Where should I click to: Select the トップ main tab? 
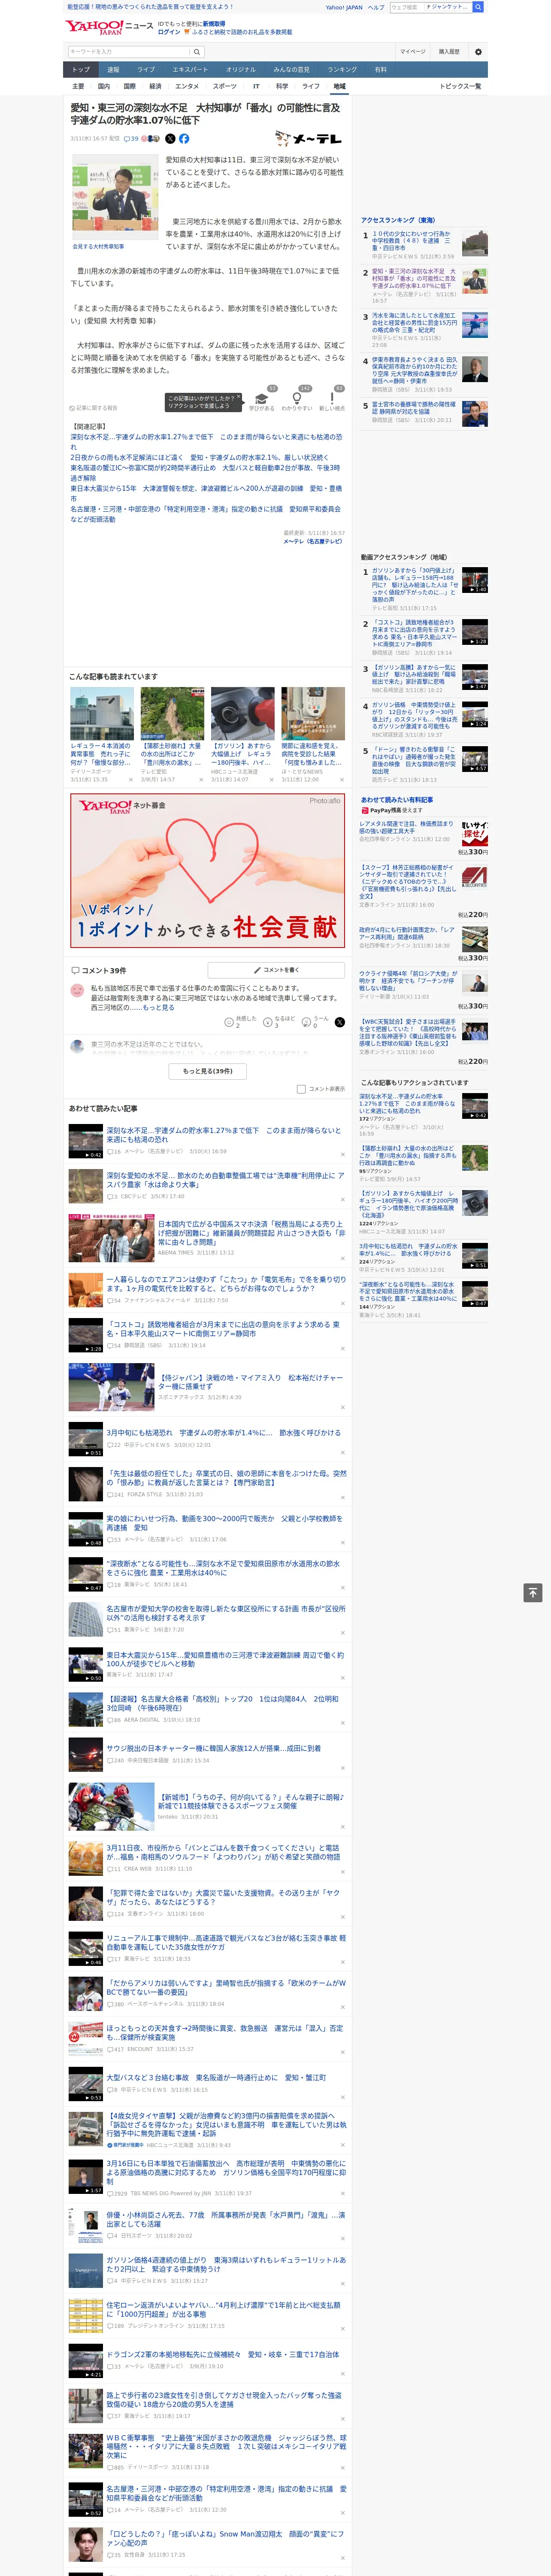point(81,70)
